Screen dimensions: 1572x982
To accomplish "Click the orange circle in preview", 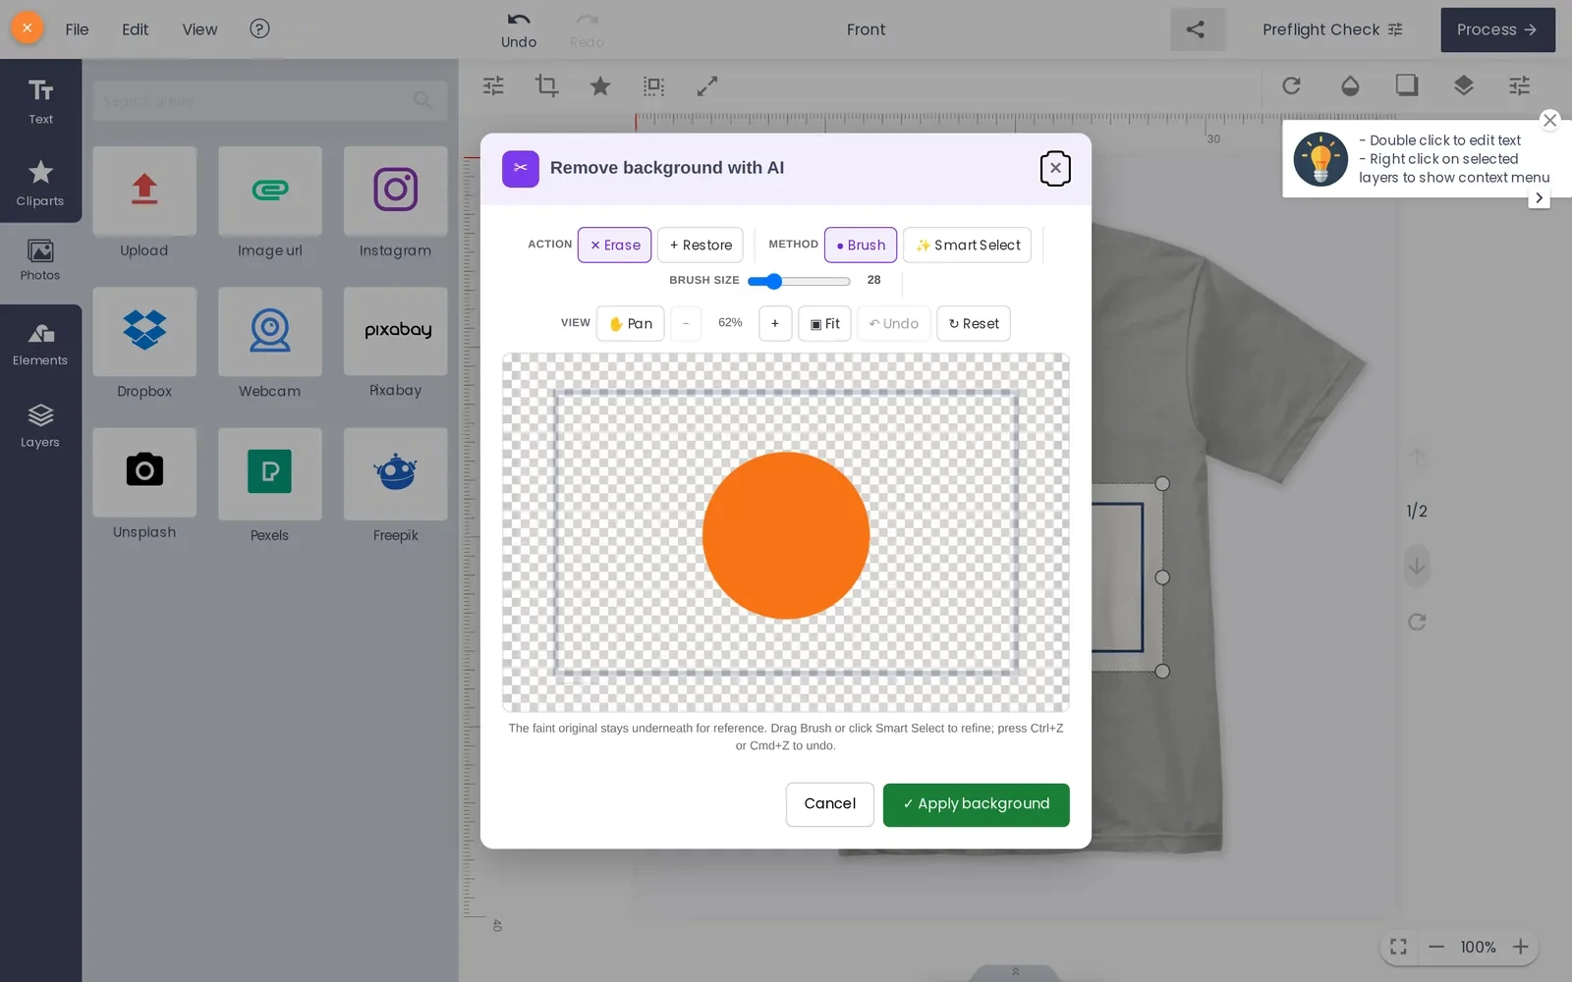I will 786,535.
